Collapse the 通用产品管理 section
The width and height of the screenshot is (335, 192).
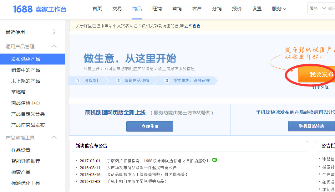pyautogui.click(x=31, y=46)
